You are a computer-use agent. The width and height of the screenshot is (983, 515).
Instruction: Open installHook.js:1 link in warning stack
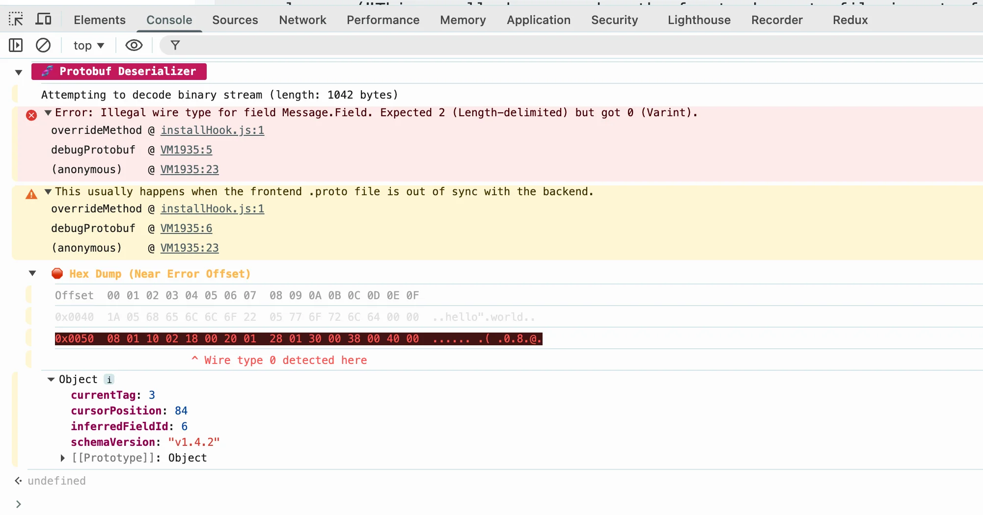212,209
